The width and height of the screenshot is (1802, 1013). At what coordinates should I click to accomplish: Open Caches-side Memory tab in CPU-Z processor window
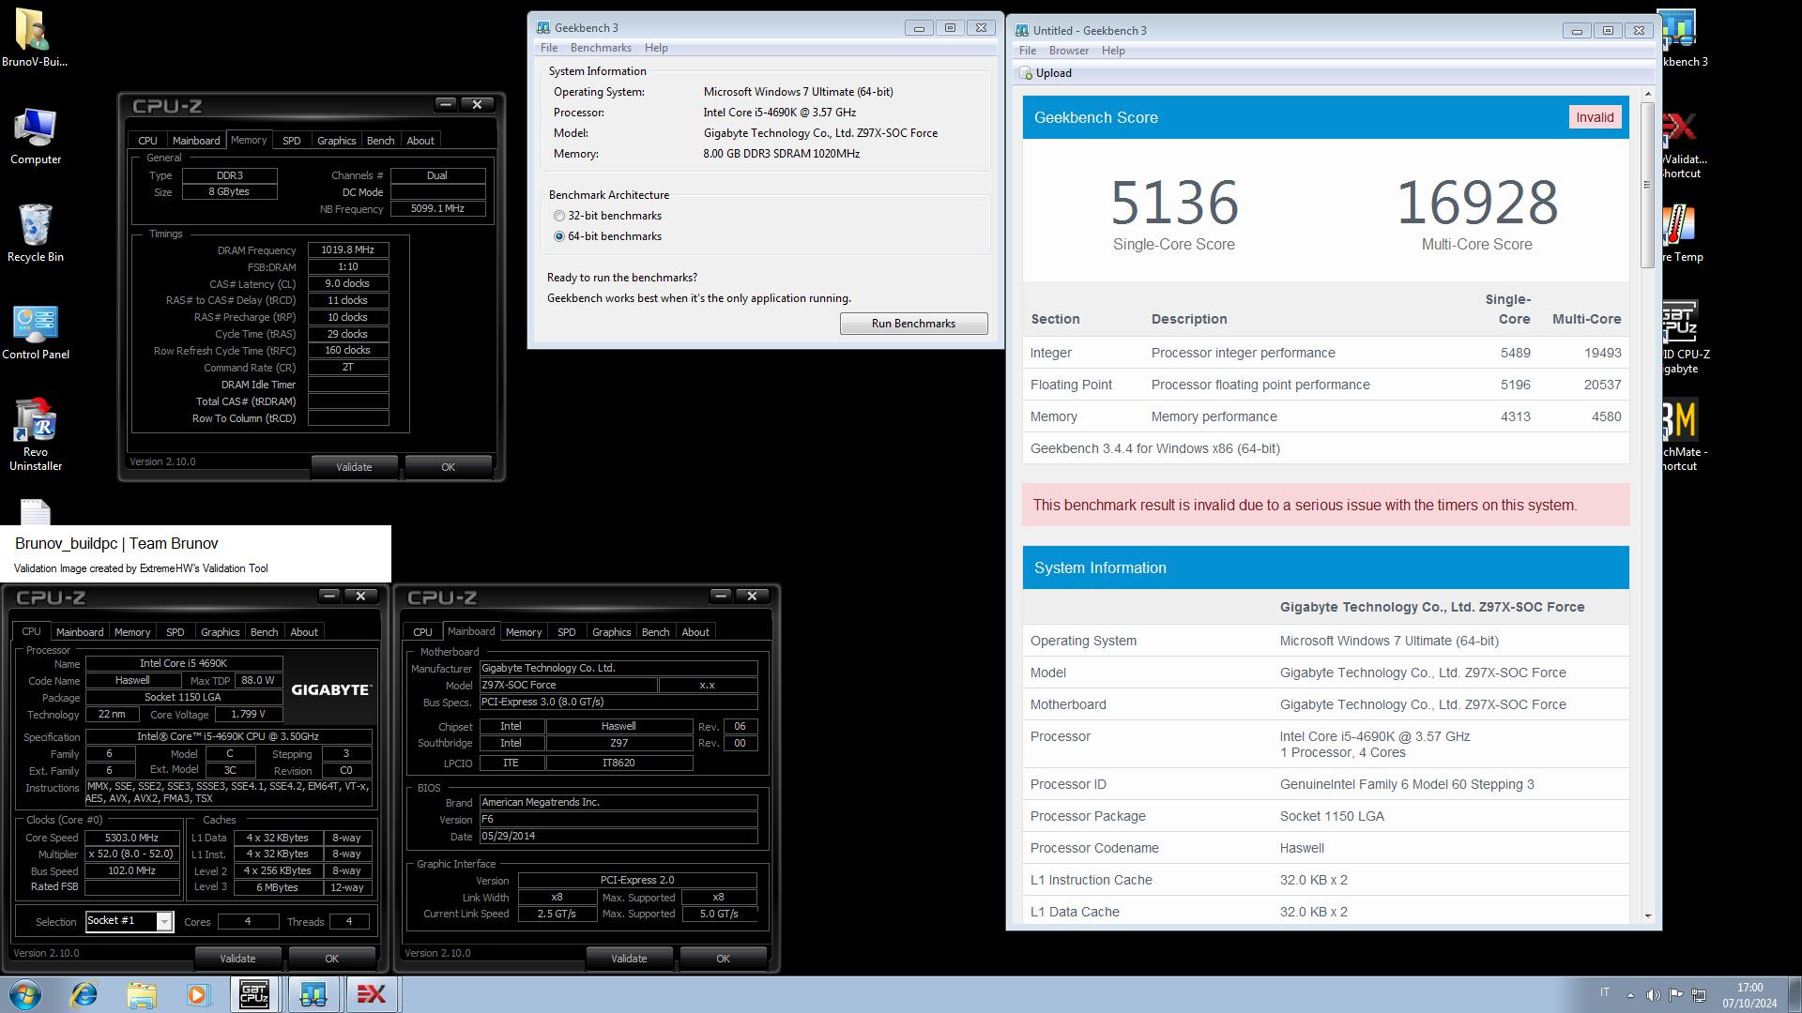[132, 632]
